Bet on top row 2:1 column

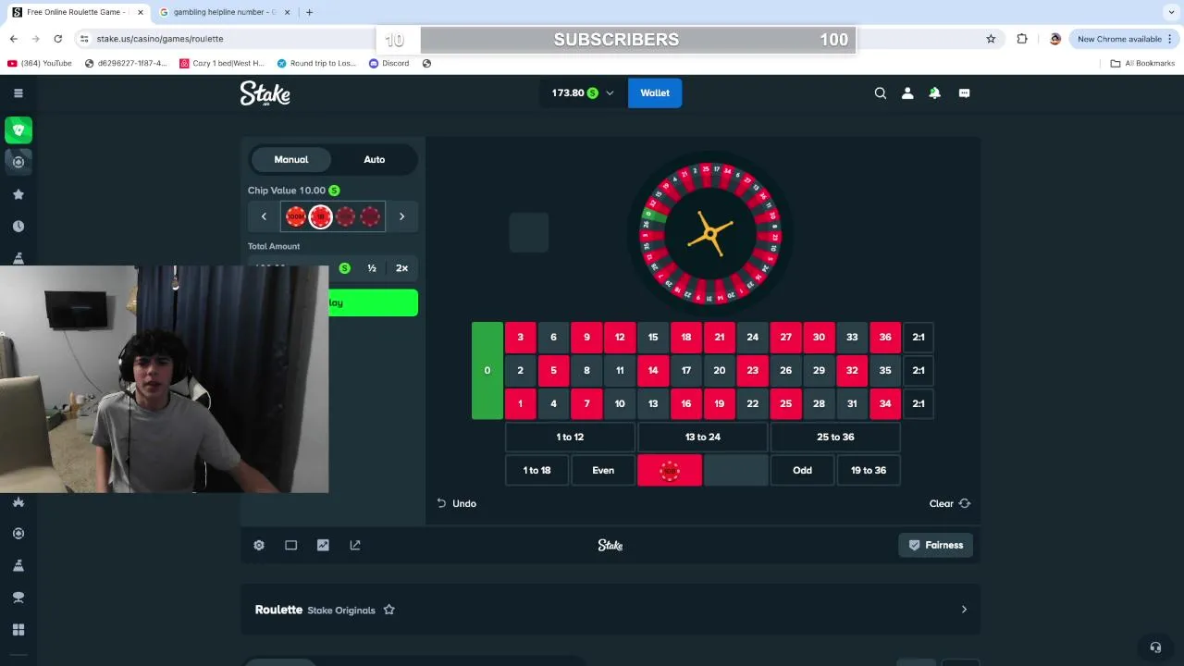pyautogui.click(x=919, y=337)
